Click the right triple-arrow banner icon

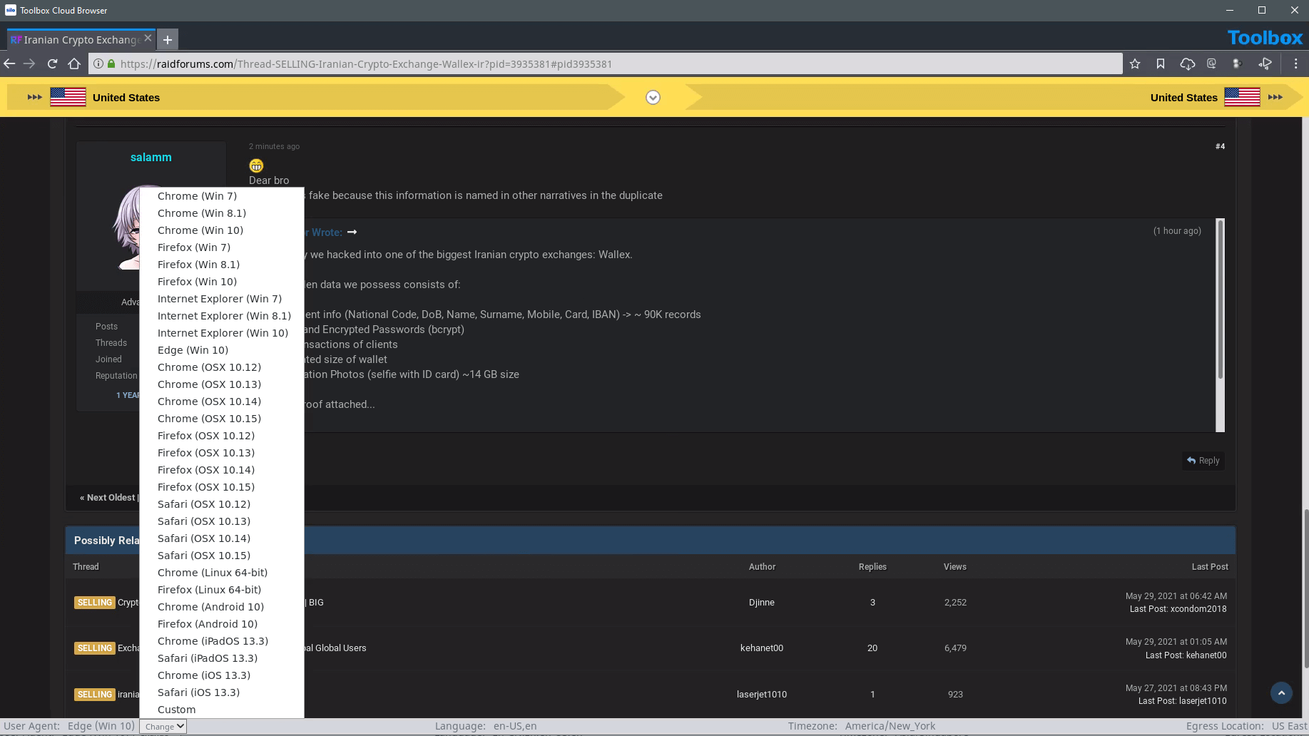[x=1275, y=97]
